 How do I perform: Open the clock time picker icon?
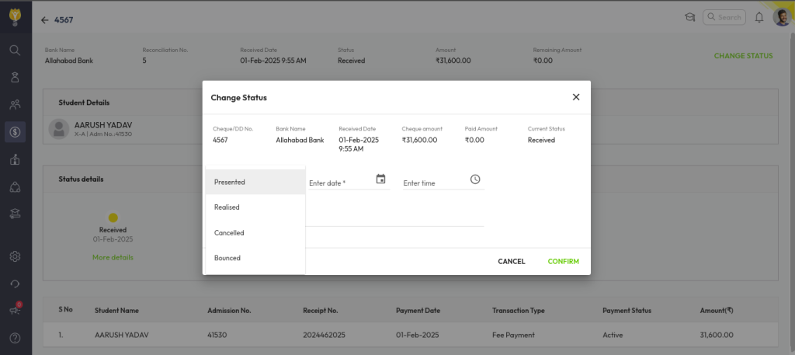point(475,179)
